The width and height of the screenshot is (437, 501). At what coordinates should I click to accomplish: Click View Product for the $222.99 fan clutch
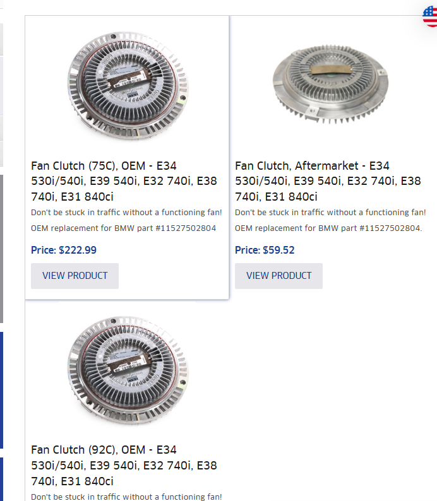(75, 276)
